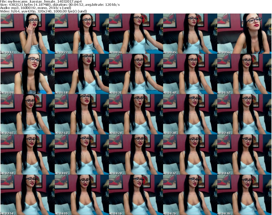Click the 'Size: 4382121 bytes' header line
272x215 pixels.
[x=60, y=5]
